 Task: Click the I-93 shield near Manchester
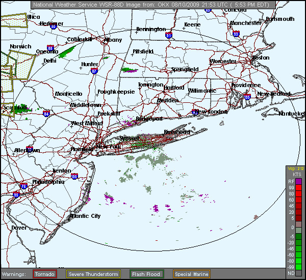coord(236,34)
